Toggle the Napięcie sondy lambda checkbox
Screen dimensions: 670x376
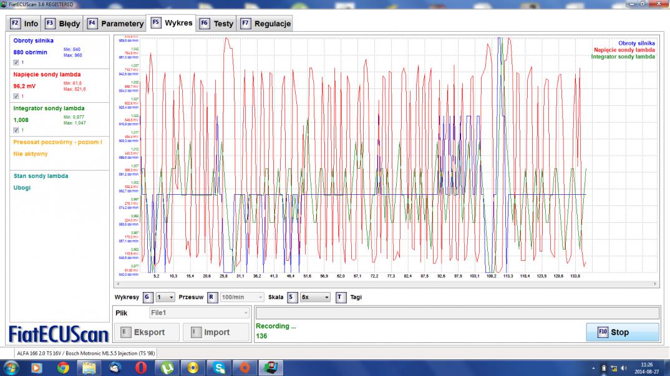[x=16, y=96]
